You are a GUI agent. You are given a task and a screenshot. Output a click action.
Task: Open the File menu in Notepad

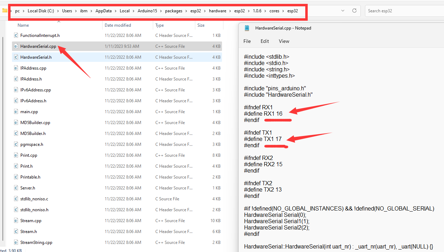[247, 41]
